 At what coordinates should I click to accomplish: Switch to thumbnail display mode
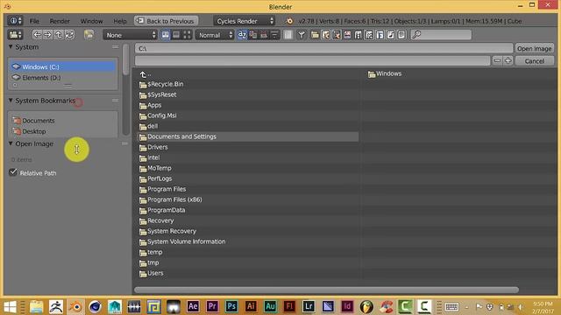187,35
